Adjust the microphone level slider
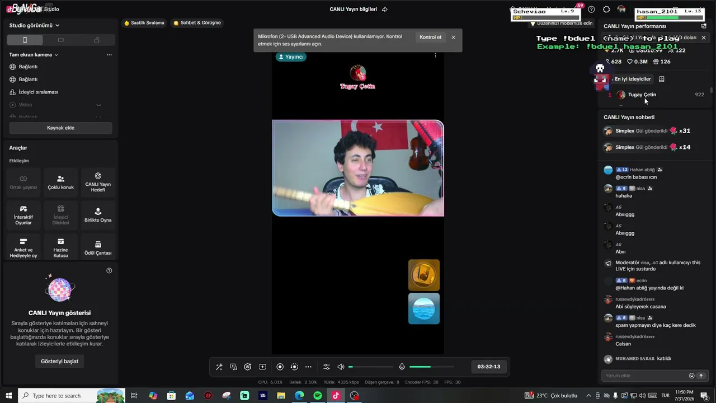The height and width of the screenshot is (403, 716). tap(431, 367)
